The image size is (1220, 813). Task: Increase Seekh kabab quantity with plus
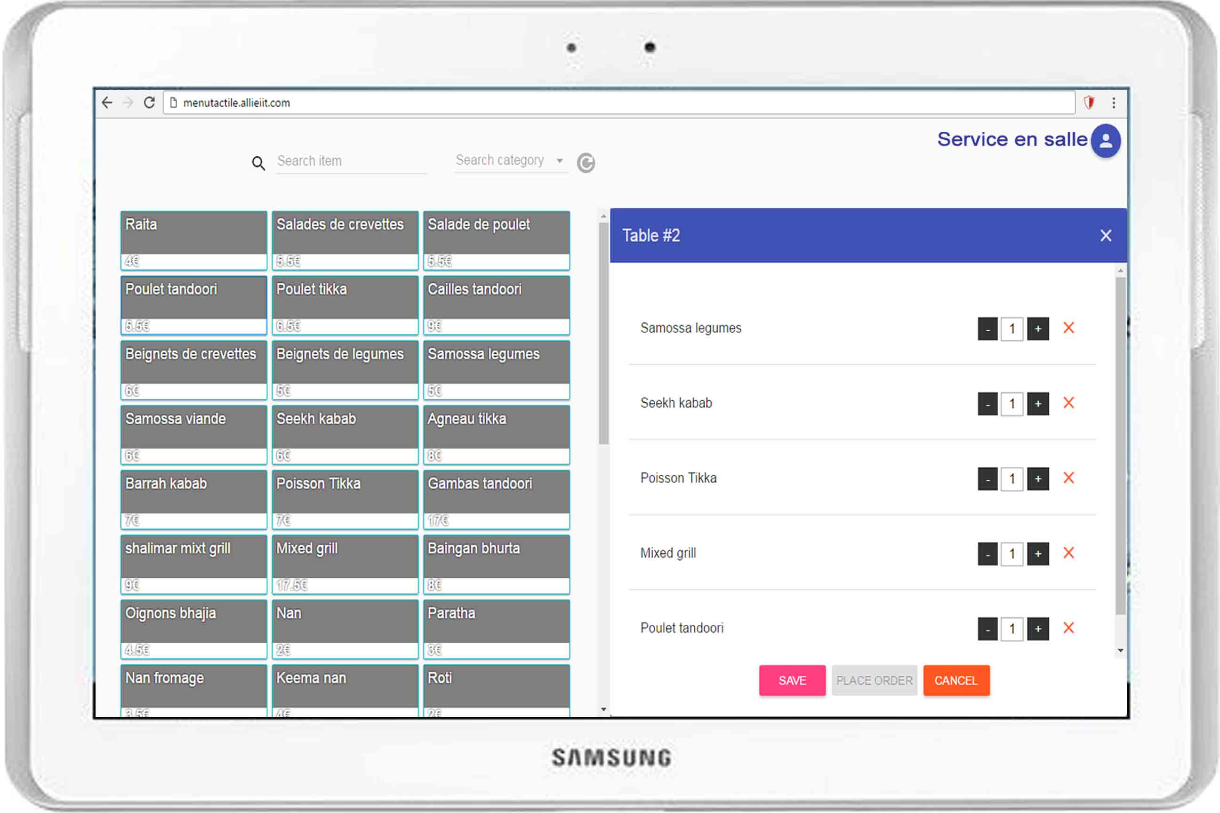click(x=1038, y=404)
